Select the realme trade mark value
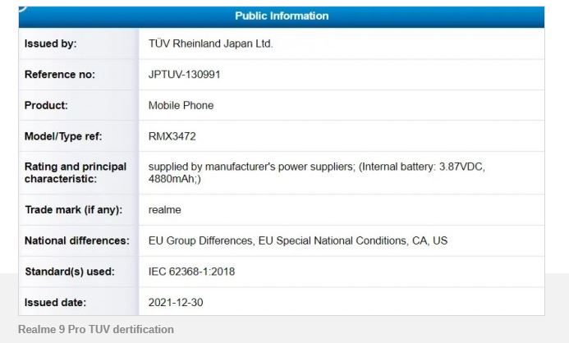Screen dimensions: 569x343 pos(164,210)
